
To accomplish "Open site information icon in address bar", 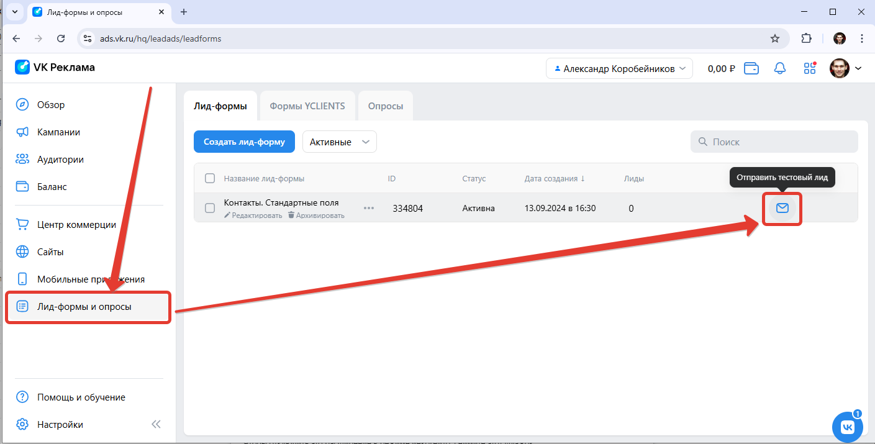I will [88, 39].
